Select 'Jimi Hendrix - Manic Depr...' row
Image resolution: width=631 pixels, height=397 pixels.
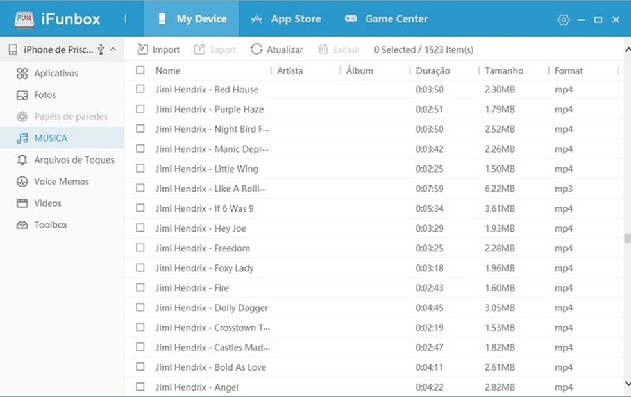click(x=374, y=149)
